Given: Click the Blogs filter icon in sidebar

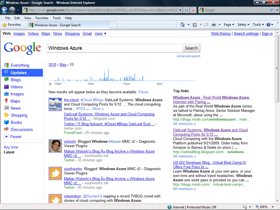Looking at the screenshot, I should [x=6, y=80].
